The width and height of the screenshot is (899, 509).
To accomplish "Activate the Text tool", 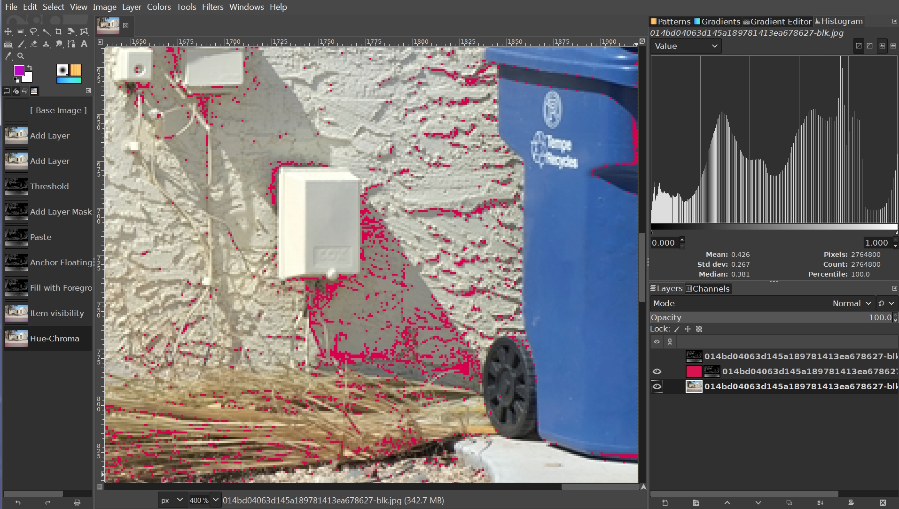I will click(84, 44).
